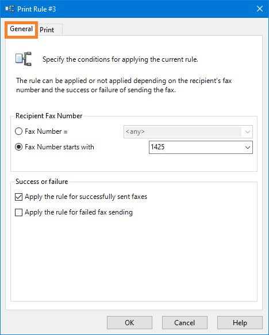Viewport: 269px width, 335px height.
Task: Click the Print Rule title bar icon
Action: 10,9
